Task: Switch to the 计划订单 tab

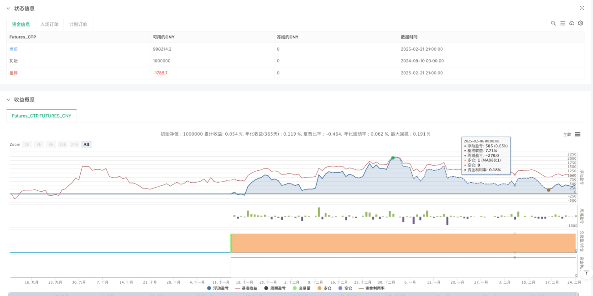Action: 78,24
